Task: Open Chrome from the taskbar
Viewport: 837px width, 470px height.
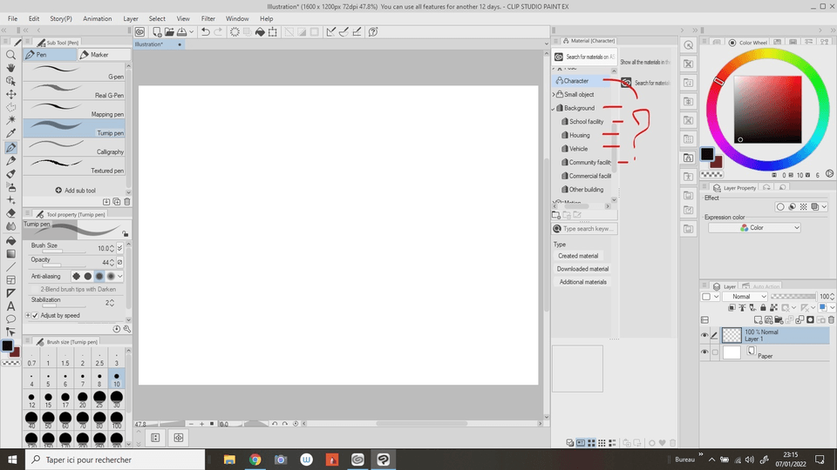Action: pos(255,460)
